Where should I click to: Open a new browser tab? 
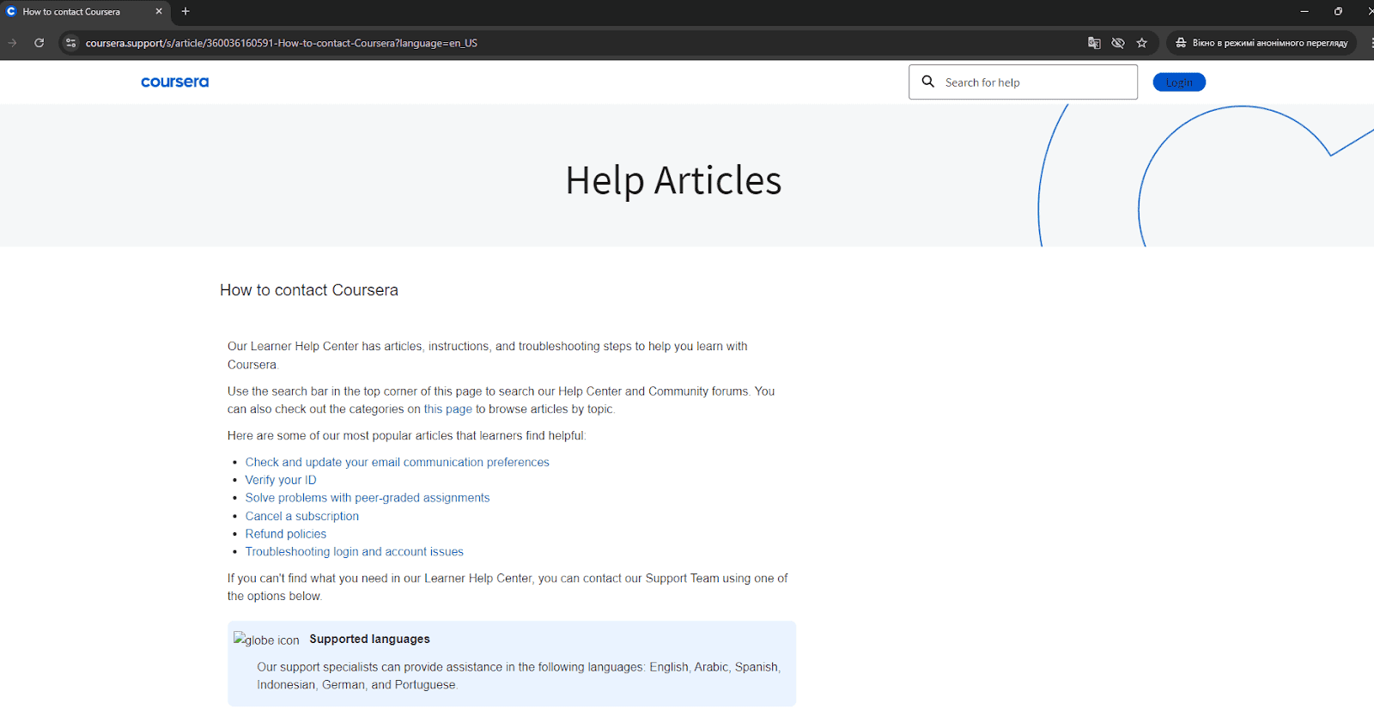click(185, 12)
